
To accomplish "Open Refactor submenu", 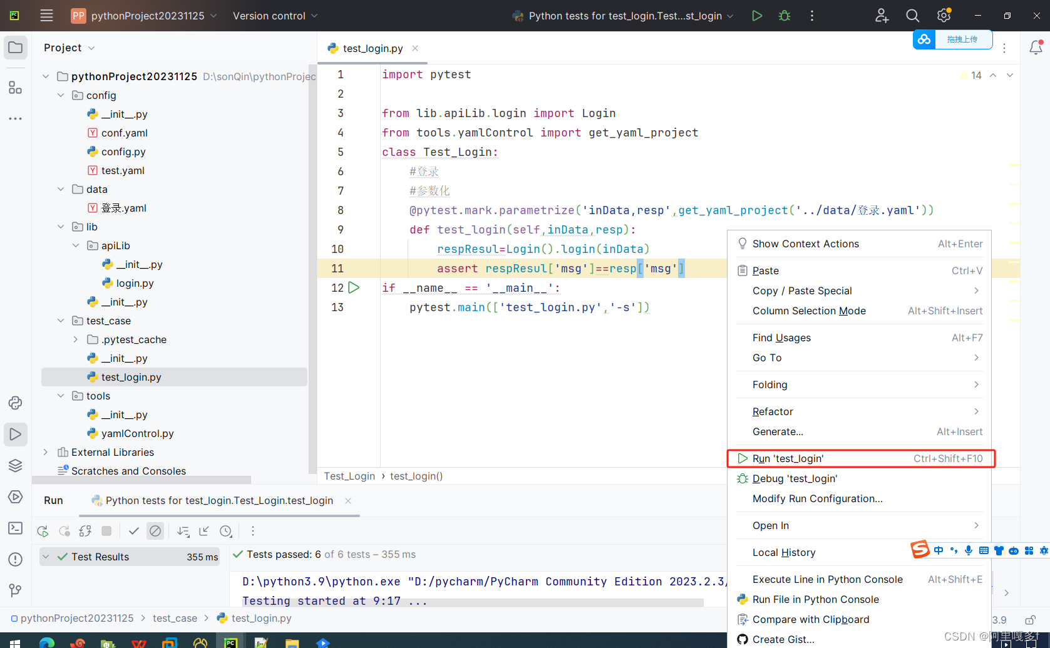I will (x=859, y=411).
